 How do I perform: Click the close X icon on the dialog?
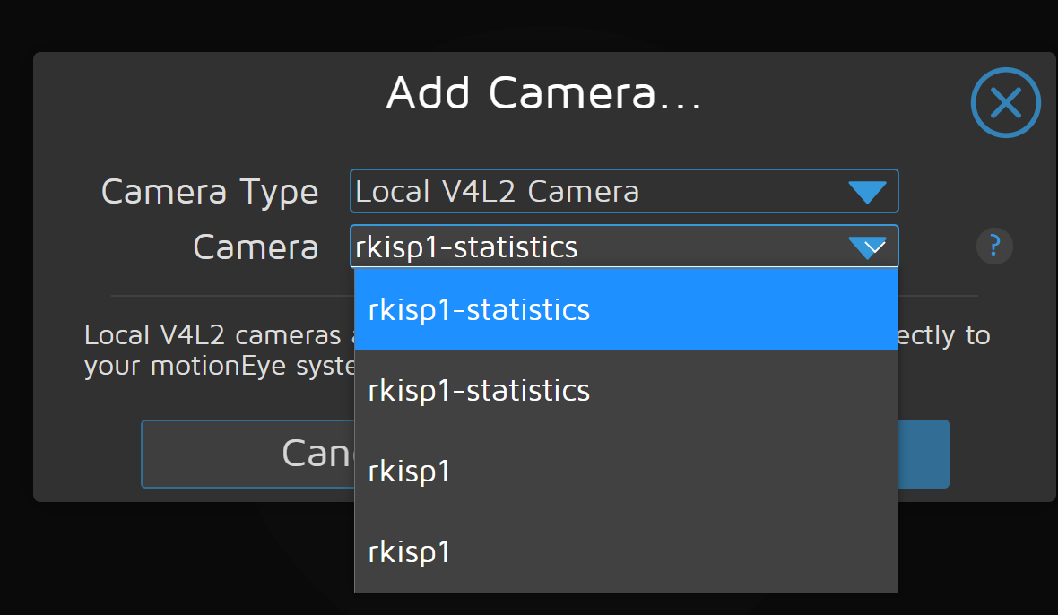[x=1005, y=102]
